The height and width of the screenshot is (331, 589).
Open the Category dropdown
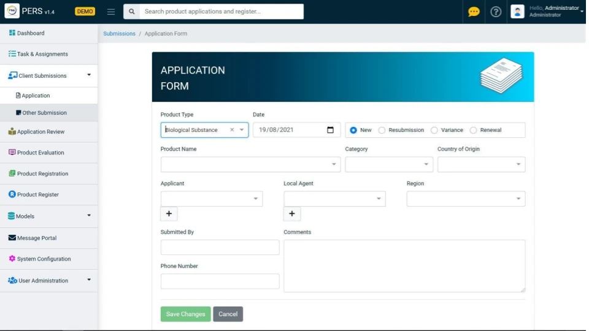click(389, 164)
